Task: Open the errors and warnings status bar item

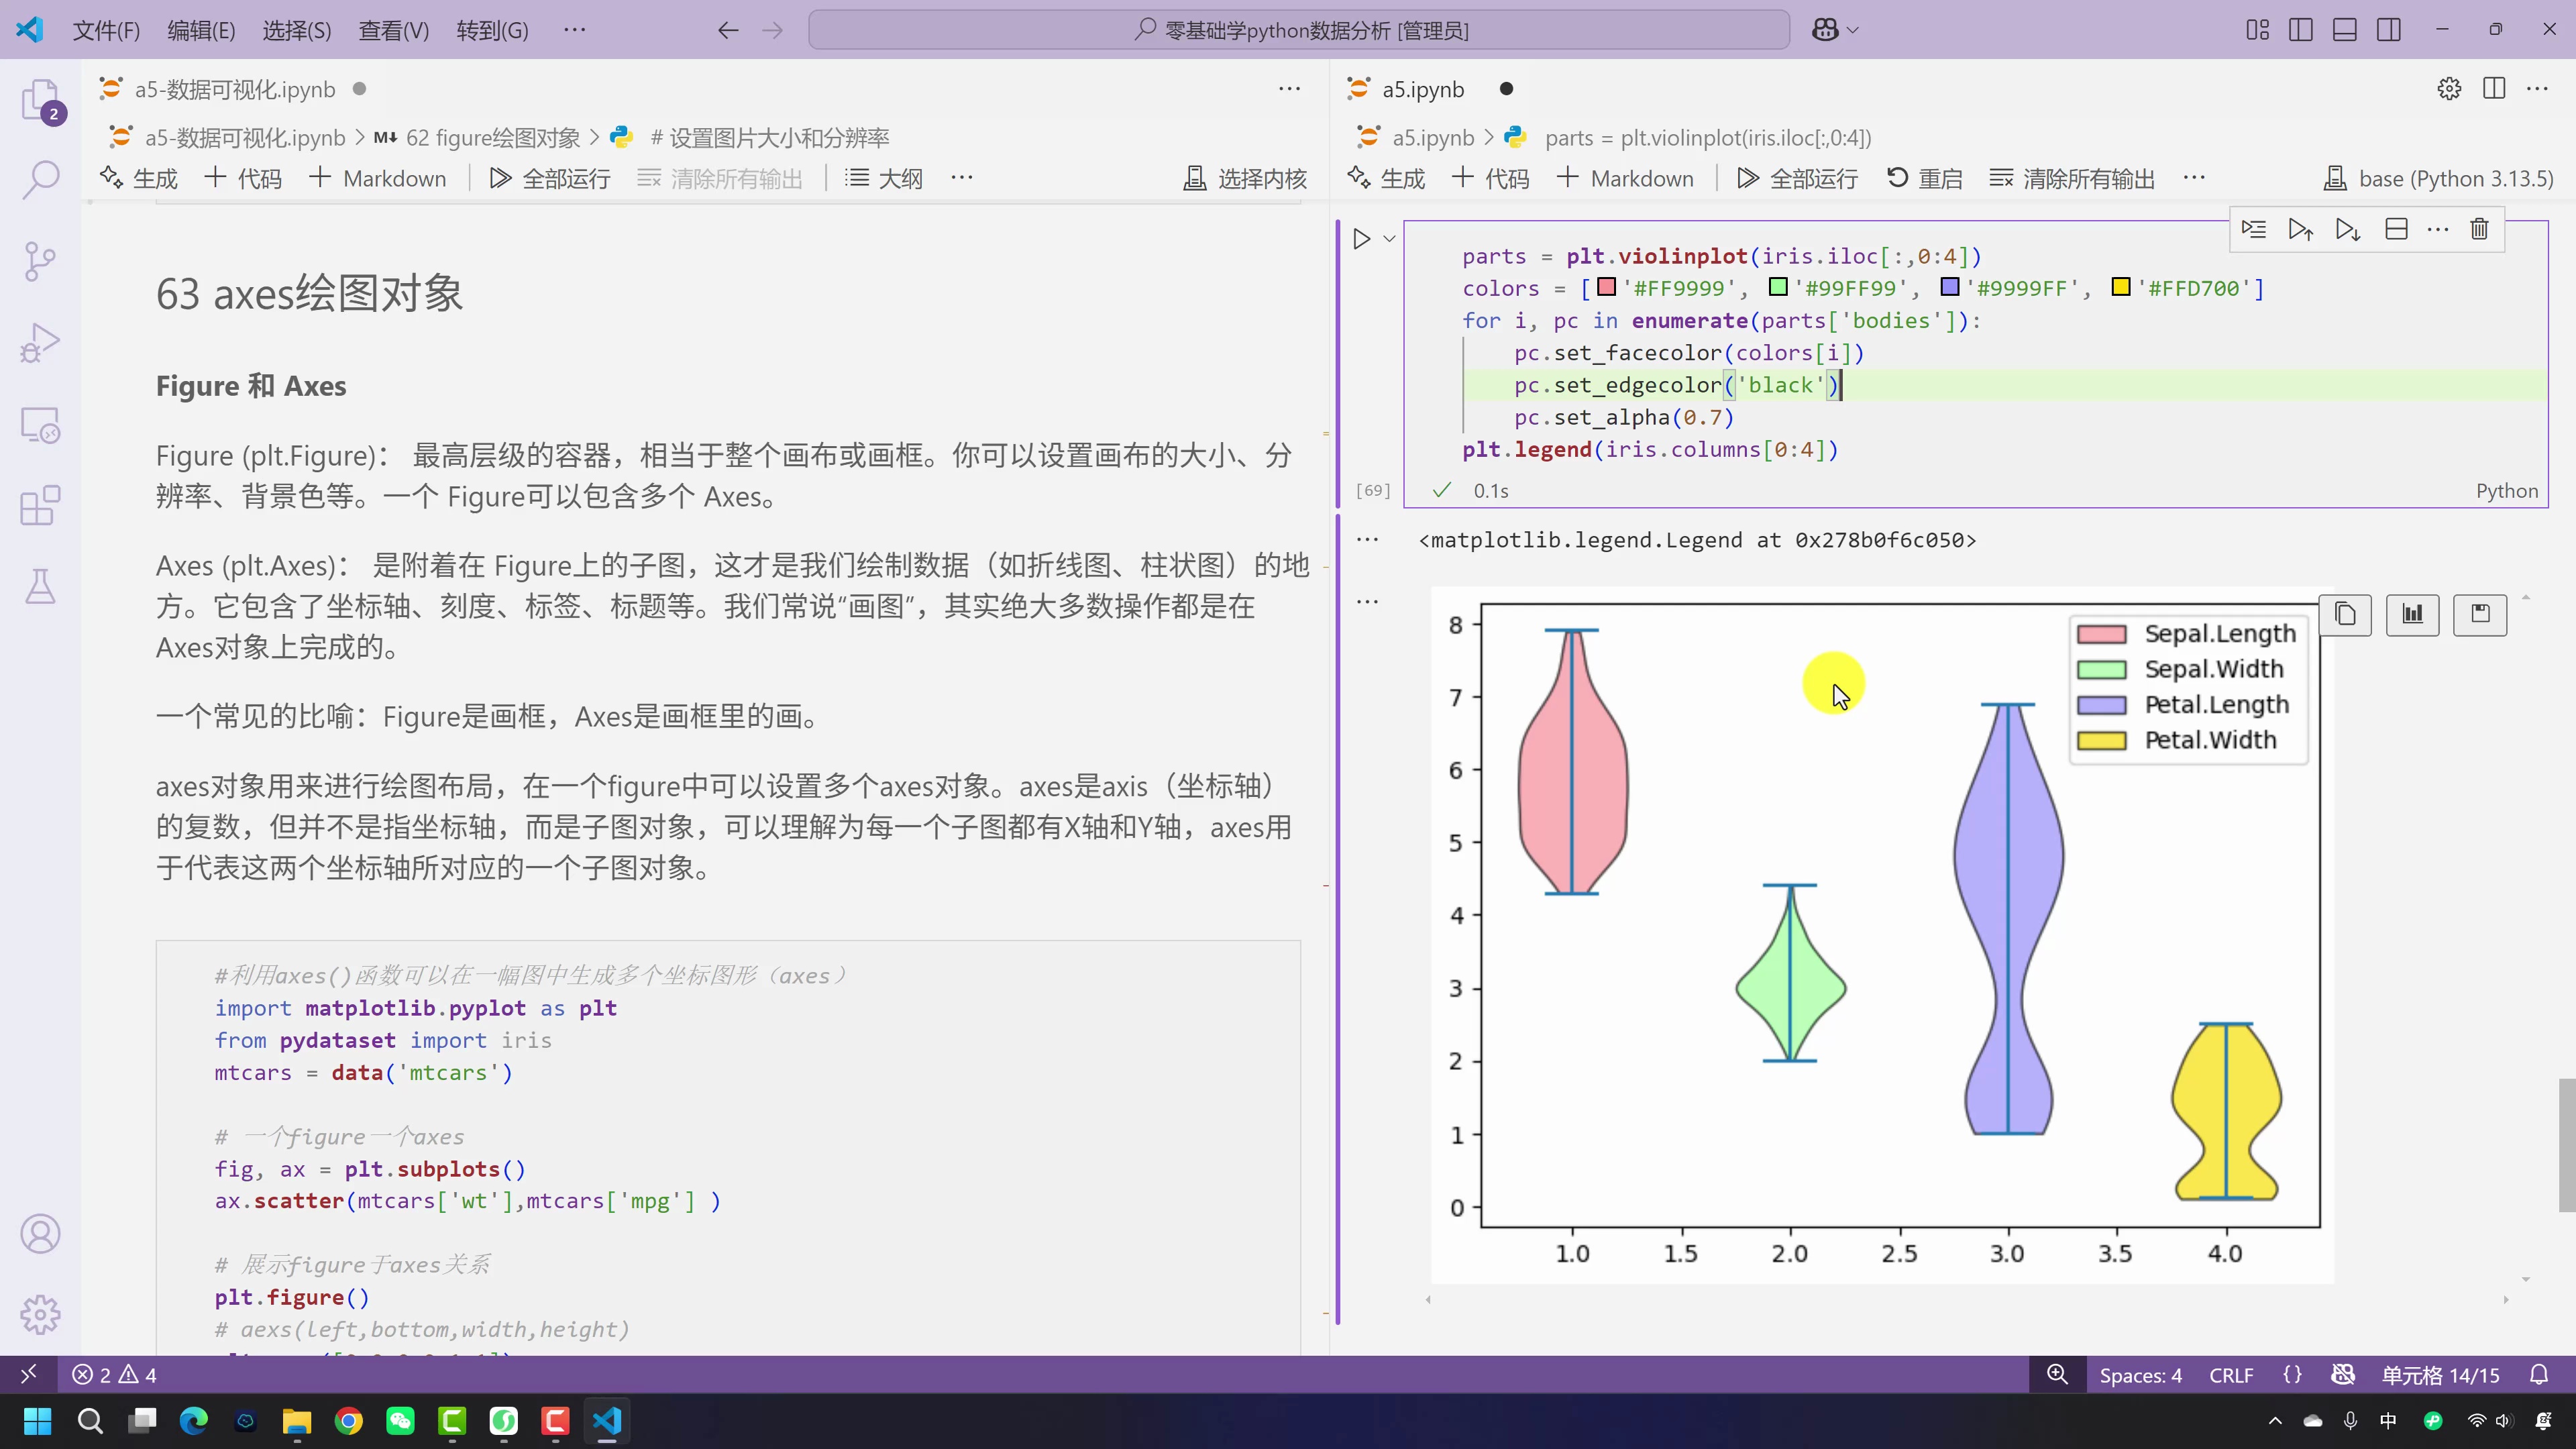Action: 115,1375
